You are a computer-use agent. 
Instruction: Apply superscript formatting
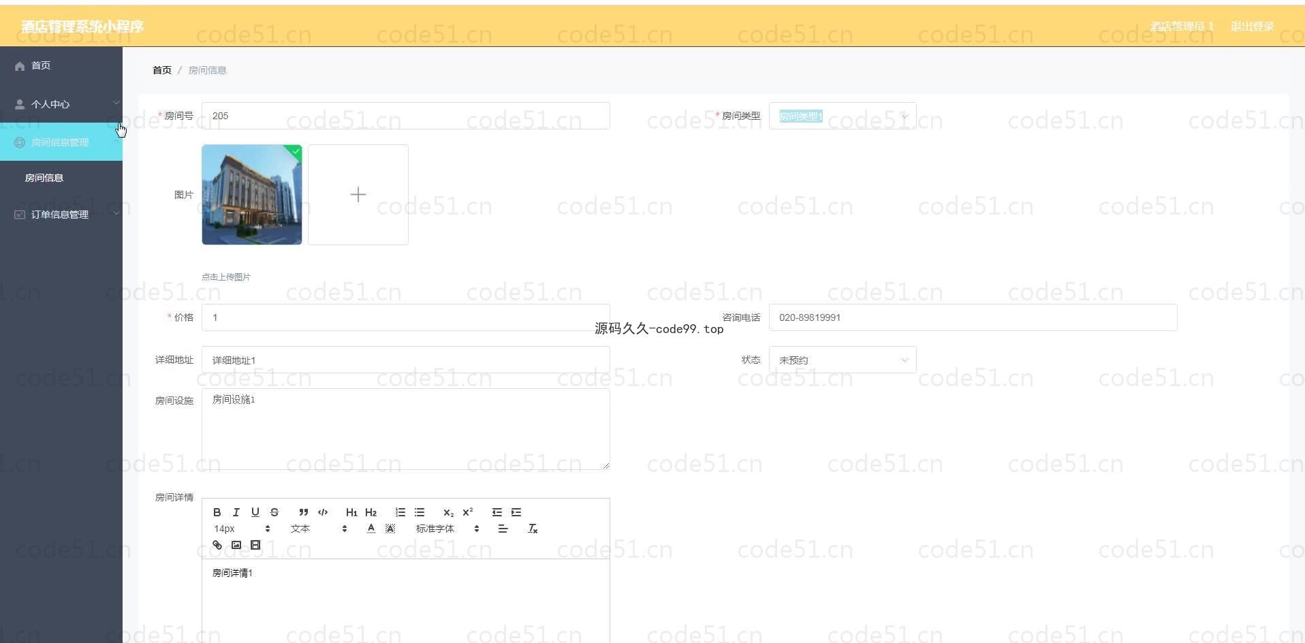click(x=467, y=512)
